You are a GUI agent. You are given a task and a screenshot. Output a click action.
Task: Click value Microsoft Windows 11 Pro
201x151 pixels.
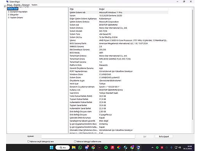tap(111, 13)
